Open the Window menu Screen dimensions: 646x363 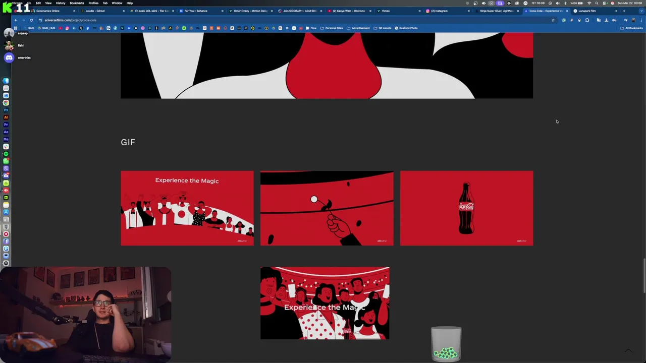(117, 3)
